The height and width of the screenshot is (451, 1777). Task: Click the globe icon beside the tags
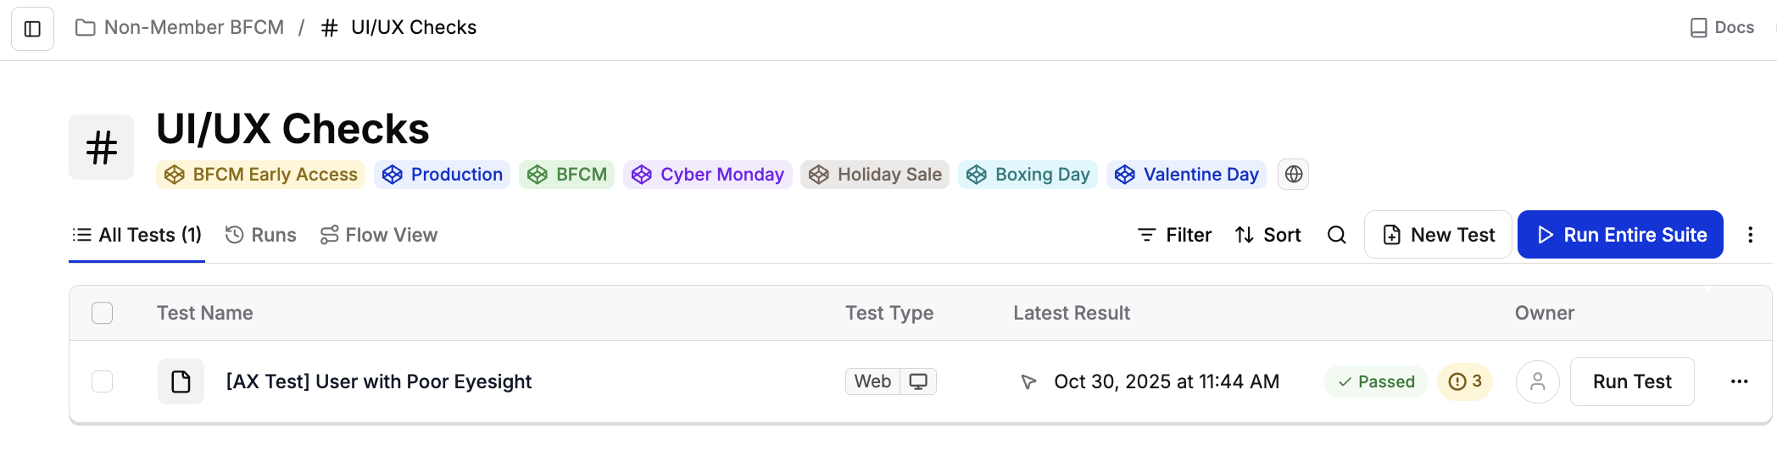[x=1293, y=175]
